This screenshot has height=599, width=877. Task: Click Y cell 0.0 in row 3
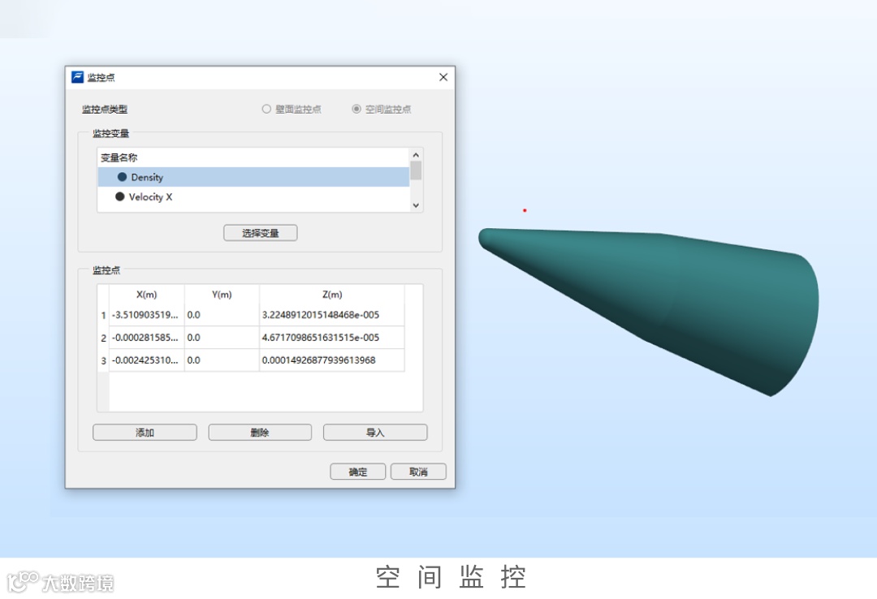222,360
